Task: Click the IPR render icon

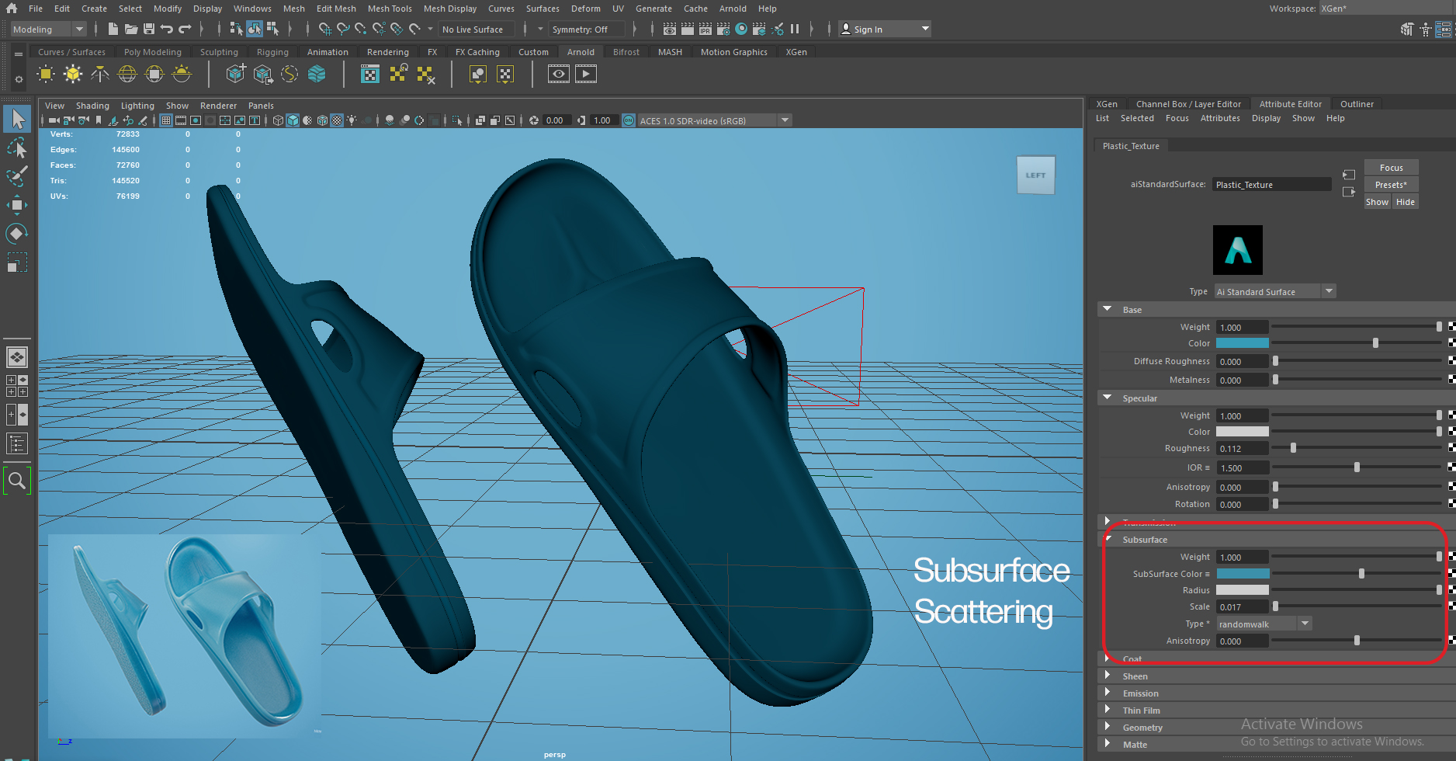Action: coord(705,30)
